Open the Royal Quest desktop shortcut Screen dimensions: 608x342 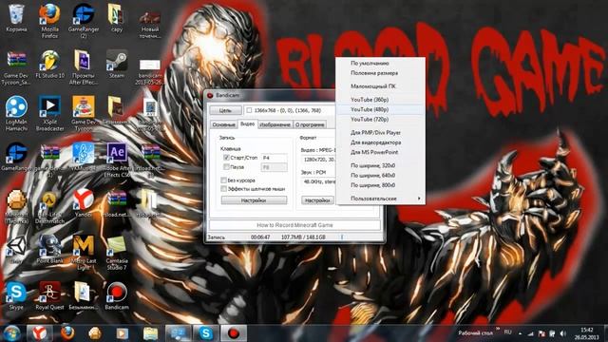pos(49,295)
